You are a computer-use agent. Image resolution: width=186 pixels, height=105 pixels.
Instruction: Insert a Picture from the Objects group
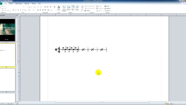[69, 8]
